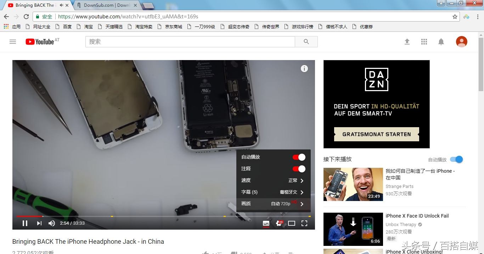Viewport: 484px width, 254px height.
Task: Expand the 速度 playback speed submenu
Action: click(x=273, y=180)
